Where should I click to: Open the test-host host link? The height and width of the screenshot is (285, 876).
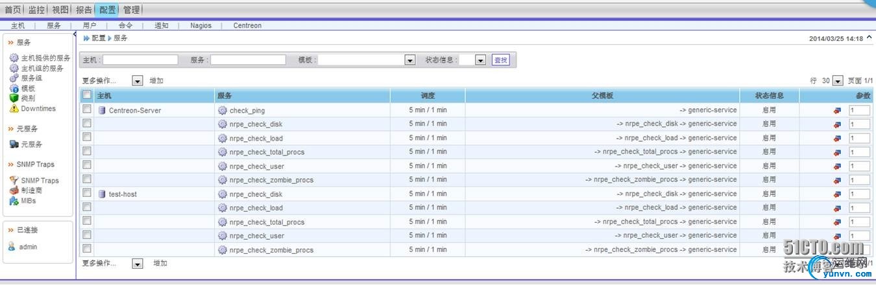[x=123, y=194]
